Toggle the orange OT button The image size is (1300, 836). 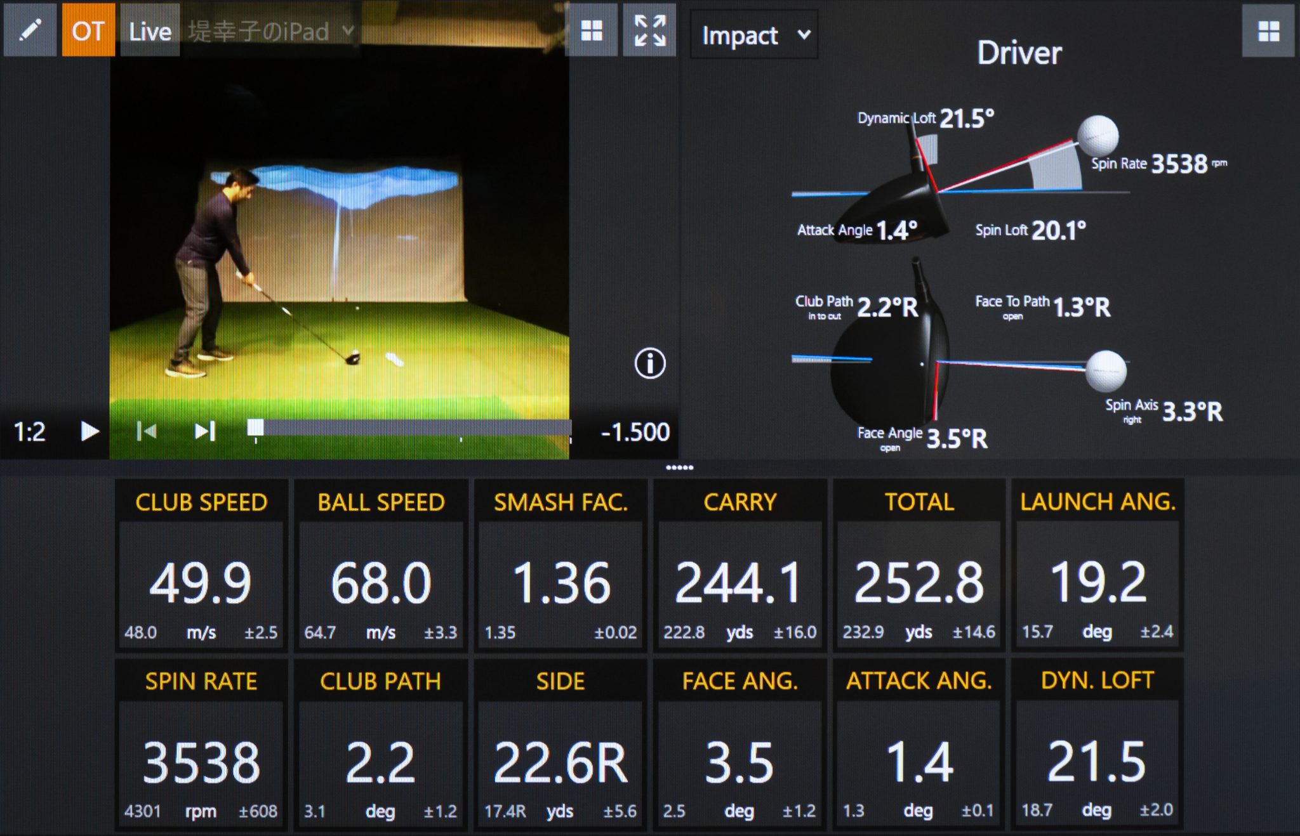(x=88, y=30)
